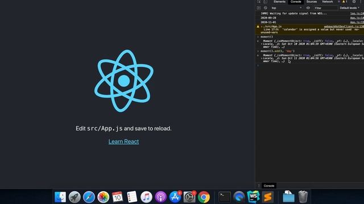The height and width of the screenshot is (204, 364).
Task: Open Launchpad from the dock
Action: pyautogui.click(x=75, y=197)
